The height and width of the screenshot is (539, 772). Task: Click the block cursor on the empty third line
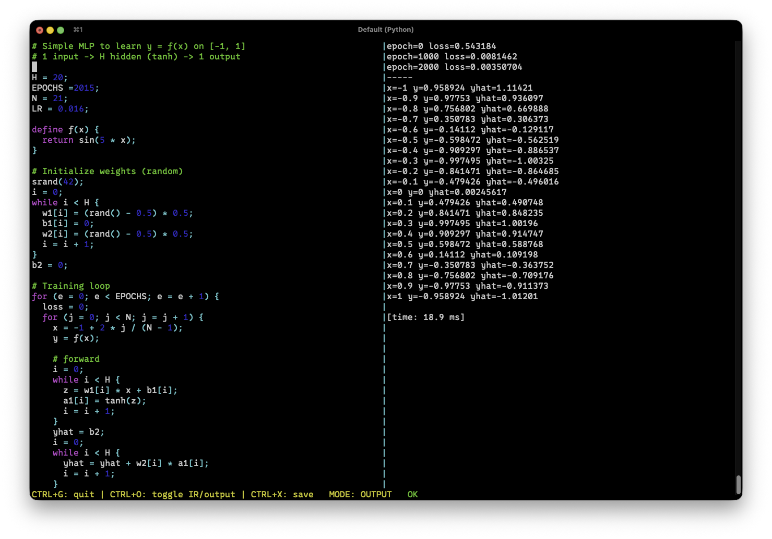pos(34,67)
